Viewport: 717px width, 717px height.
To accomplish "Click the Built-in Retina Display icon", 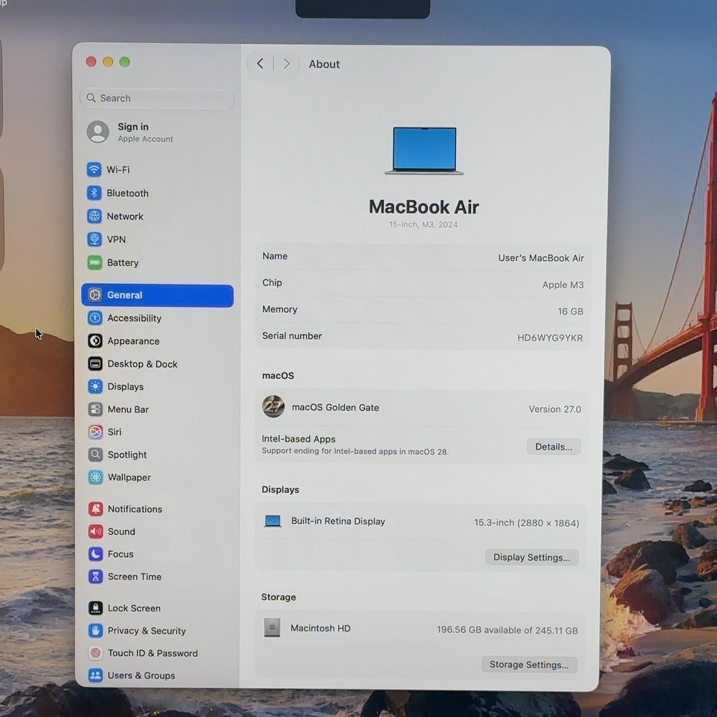I will point(272,521).
